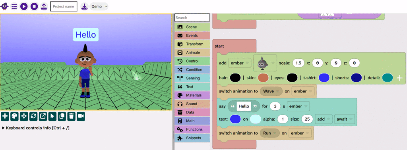This screenshot has height=150, width=407.
Task: Open the Animate block category
Action: click(x=192, y=53)
